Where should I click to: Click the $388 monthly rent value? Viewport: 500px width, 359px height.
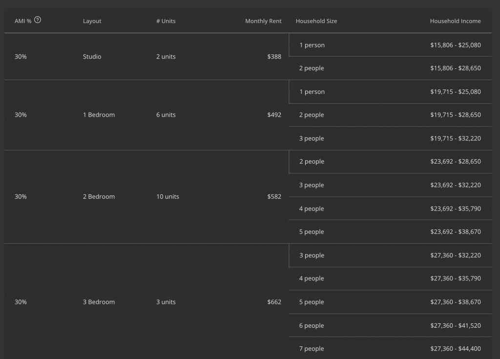(274, 57)
